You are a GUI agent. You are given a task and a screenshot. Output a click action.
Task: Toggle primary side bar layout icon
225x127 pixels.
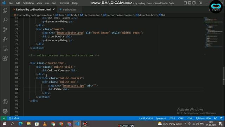185,3
